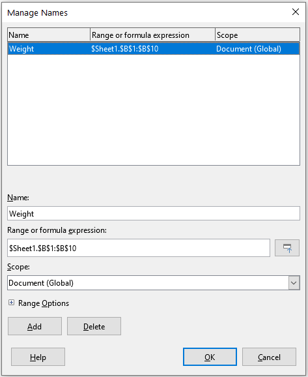Close the Manage Names dialog
This screenshot has height=377, width=308.
tap(296, 12)
